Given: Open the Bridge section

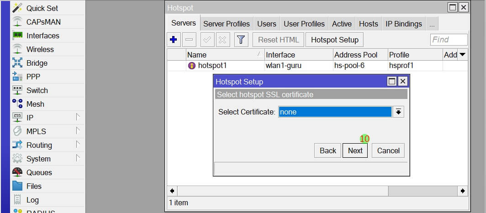Looking at the screenshot, I should pos(37,63).
